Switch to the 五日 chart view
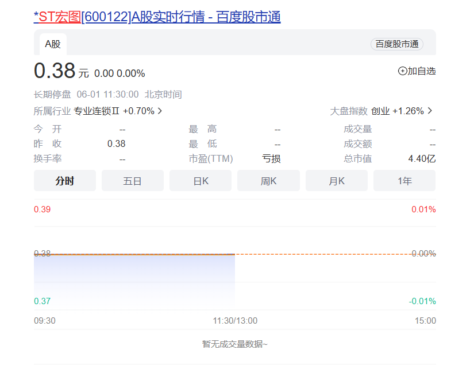 click(133, 181)
